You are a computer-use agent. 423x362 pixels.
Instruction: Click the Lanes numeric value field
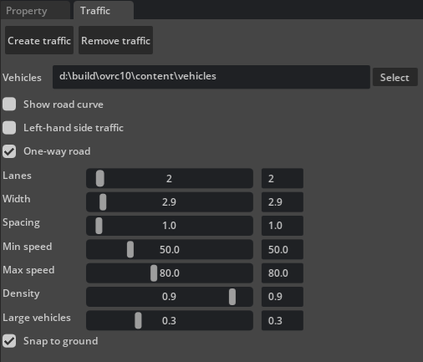283,178
